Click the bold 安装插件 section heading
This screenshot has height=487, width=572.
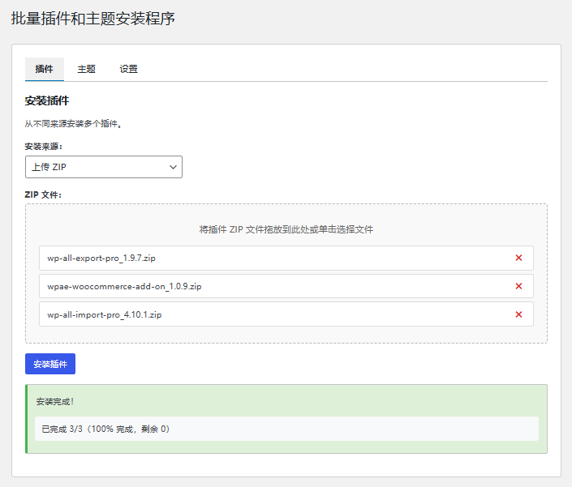pos(47,101)
